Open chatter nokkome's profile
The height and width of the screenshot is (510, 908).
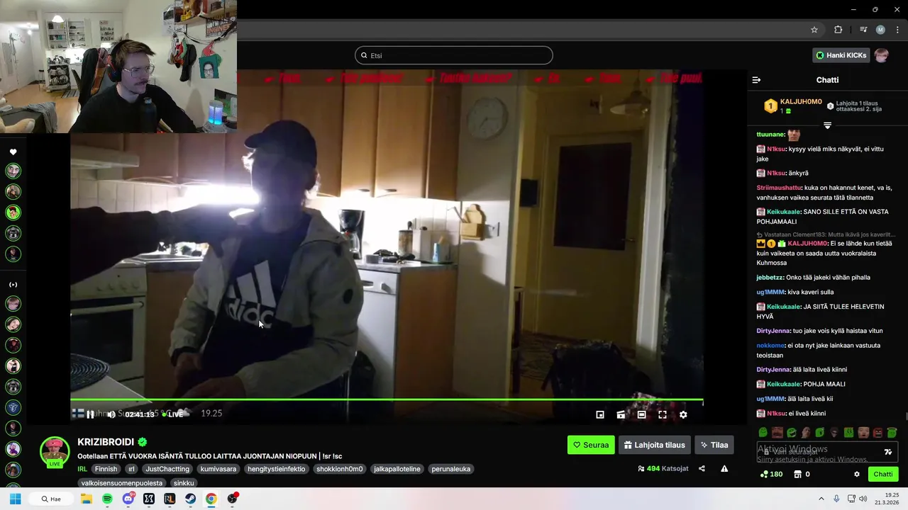(x=770, y=346)
